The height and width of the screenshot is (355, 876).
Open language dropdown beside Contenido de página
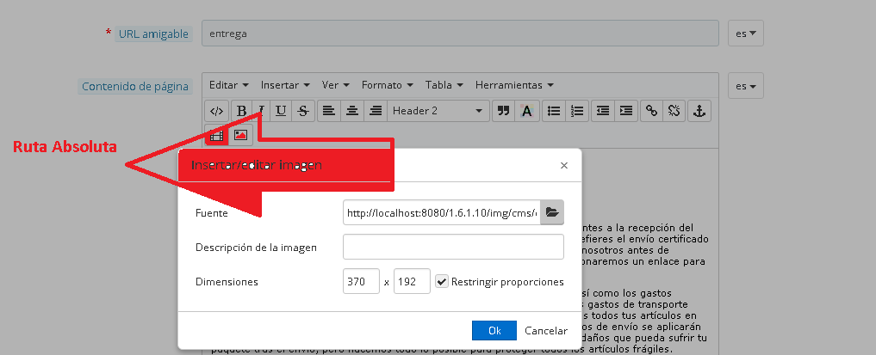tap(746, 87)
